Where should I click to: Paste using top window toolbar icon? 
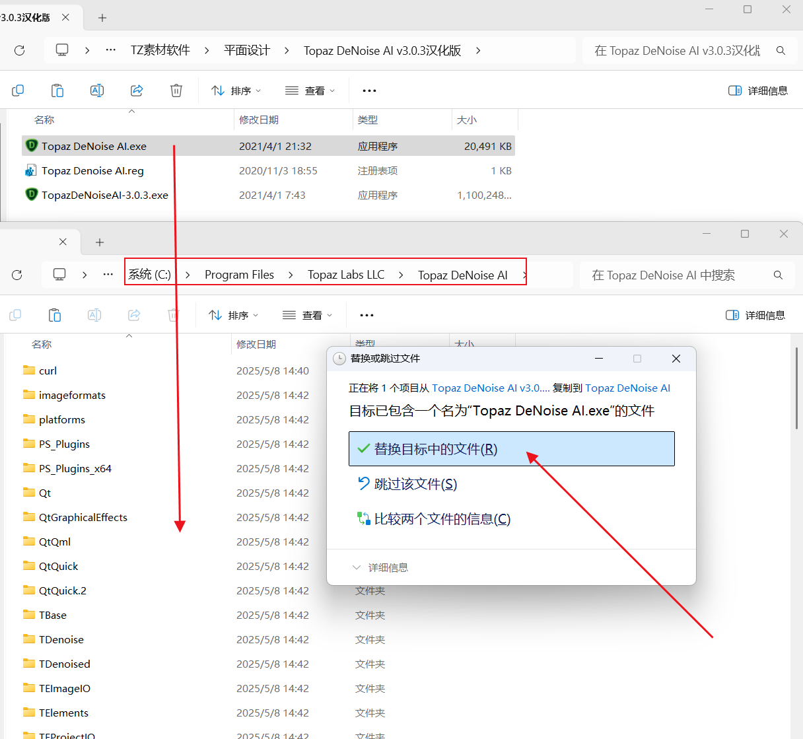click(57, 90)
